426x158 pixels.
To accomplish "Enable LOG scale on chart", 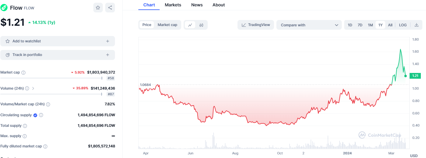I will 403,25.
